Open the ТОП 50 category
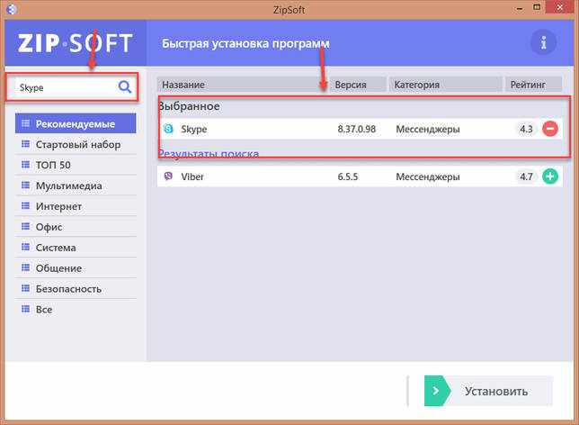The image size is (579, 425). 76,165
